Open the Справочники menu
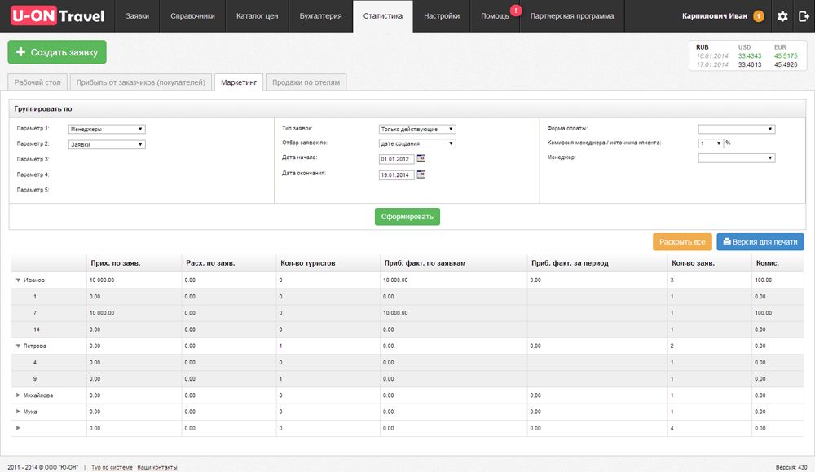 tap(192, 16)
